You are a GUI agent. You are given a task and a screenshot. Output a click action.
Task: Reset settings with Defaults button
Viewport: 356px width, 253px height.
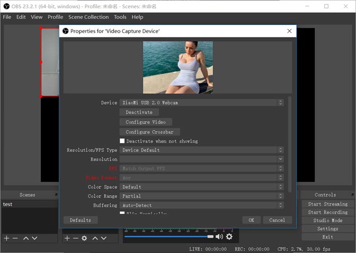point(81,220)
